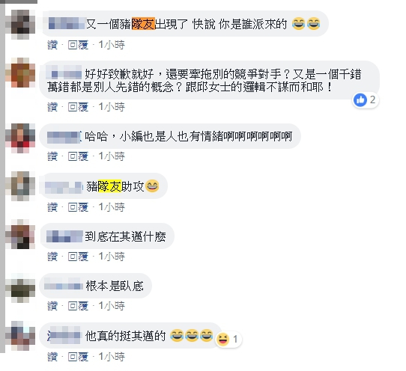Click the laughing reaction emoji showing 1
This screenshot has height=371, width=406.
(223, 339)
